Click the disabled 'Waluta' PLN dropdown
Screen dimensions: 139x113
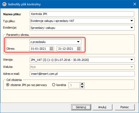click(82, 67)
